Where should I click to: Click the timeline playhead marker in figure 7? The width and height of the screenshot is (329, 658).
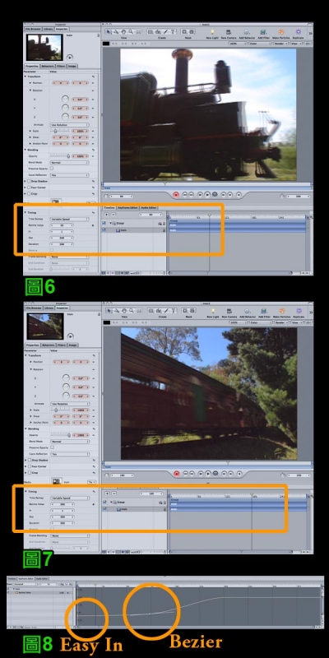tap(252, 495)
